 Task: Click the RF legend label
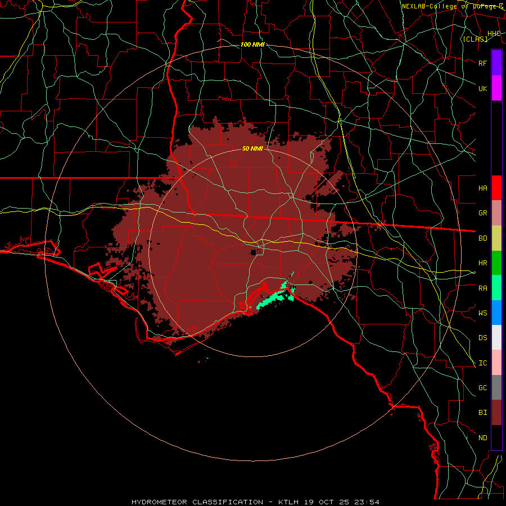click(482, 63)
